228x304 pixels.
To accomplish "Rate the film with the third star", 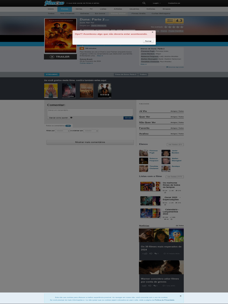I will click(174, 27).
